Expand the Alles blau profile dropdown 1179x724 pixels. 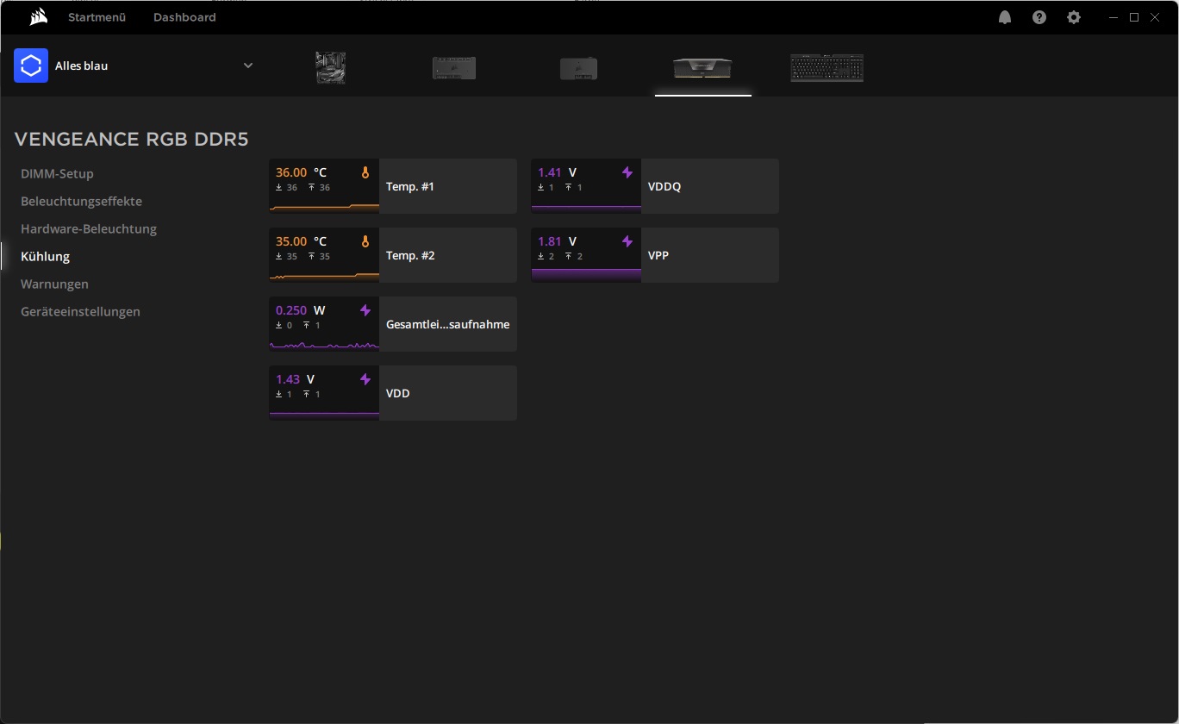click(248, 66)
